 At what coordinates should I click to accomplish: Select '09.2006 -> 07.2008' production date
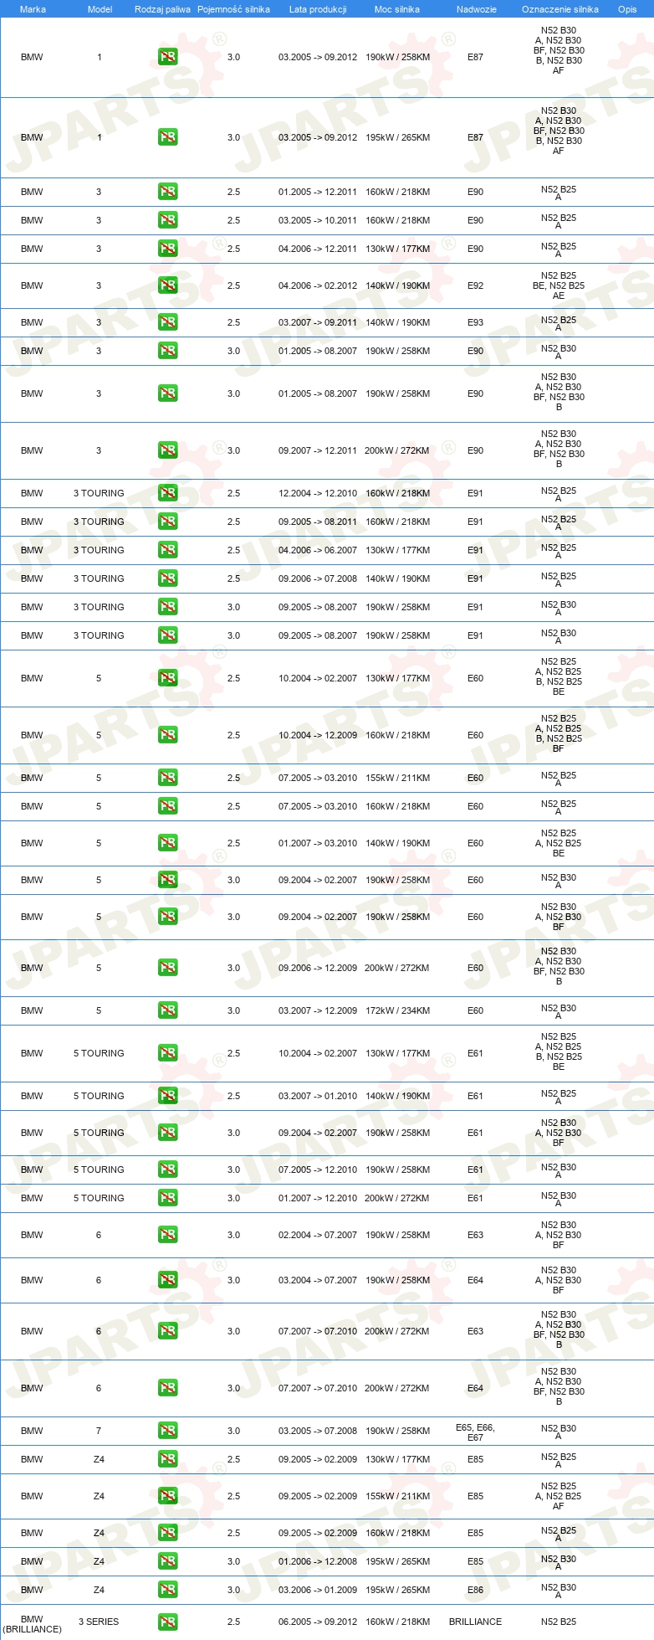tap(318, 578)
